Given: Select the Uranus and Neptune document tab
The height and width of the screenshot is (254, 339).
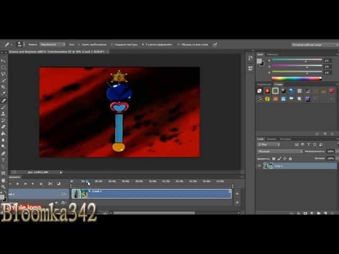Looking at the screenshot, I should (x=57, y=52).
